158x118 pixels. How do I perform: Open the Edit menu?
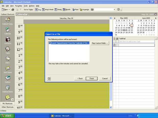click(7, 6)
